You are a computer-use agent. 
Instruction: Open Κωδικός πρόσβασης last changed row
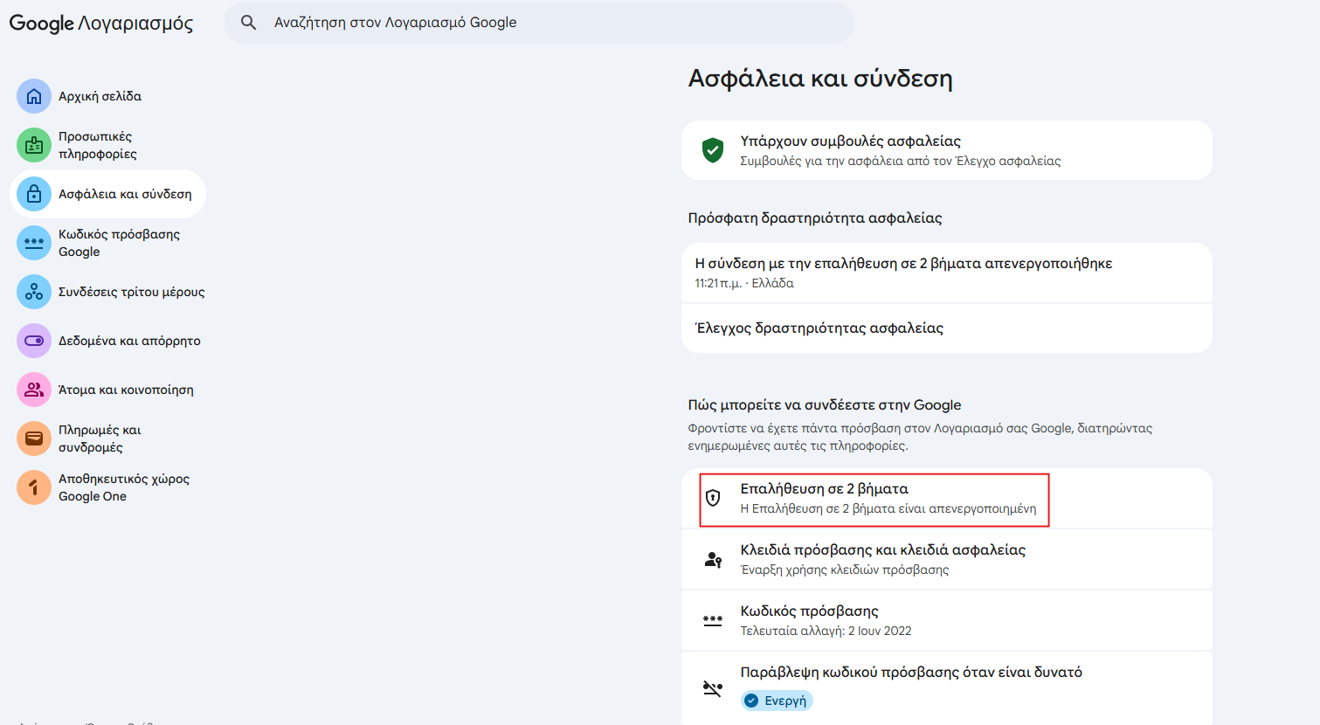pos(826,620)
